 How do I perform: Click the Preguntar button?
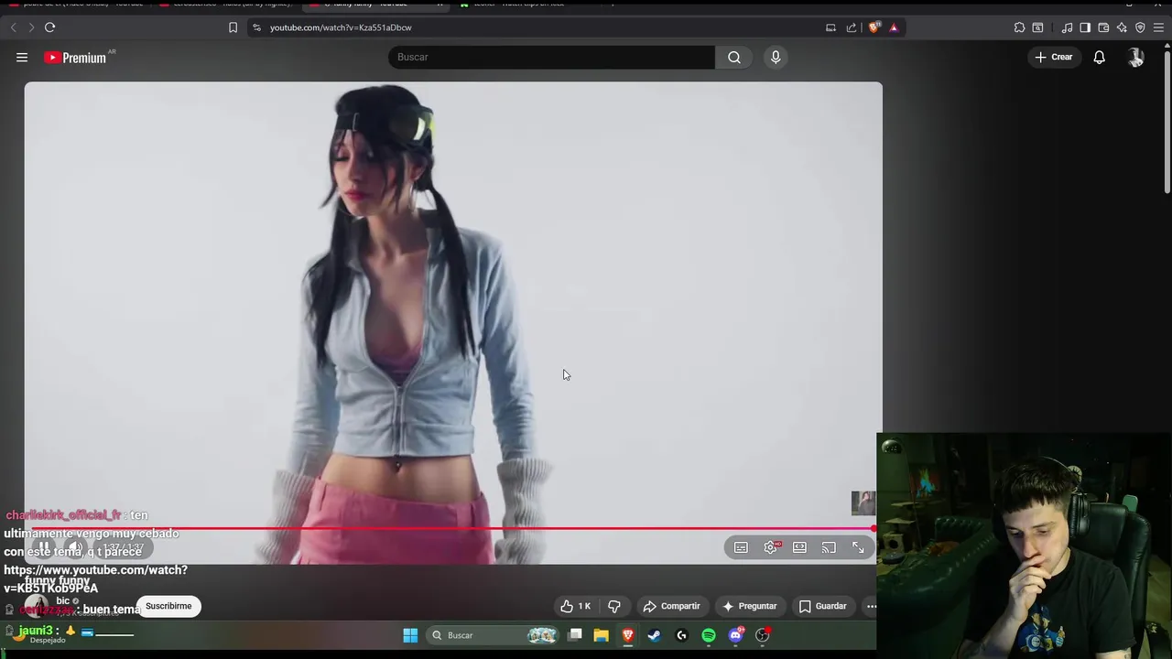tap(749, 606)
